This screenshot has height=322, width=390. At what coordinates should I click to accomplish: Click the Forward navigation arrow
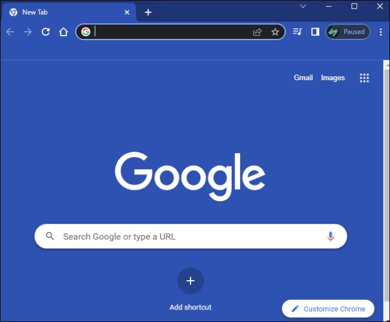pos(28,32)
